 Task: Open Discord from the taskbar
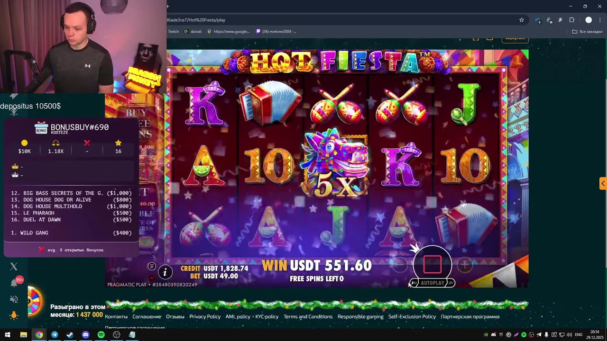(x=85, y=335)
